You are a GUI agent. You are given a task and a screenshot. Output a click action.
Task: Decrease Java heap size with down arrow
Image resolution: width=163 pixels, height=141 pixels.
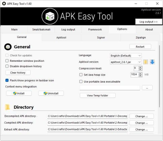pos(140,76)
